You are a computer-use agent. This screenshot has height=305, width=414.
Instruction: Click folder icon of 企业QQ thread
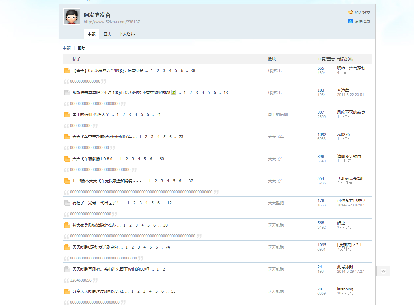(x=67, y=70)
